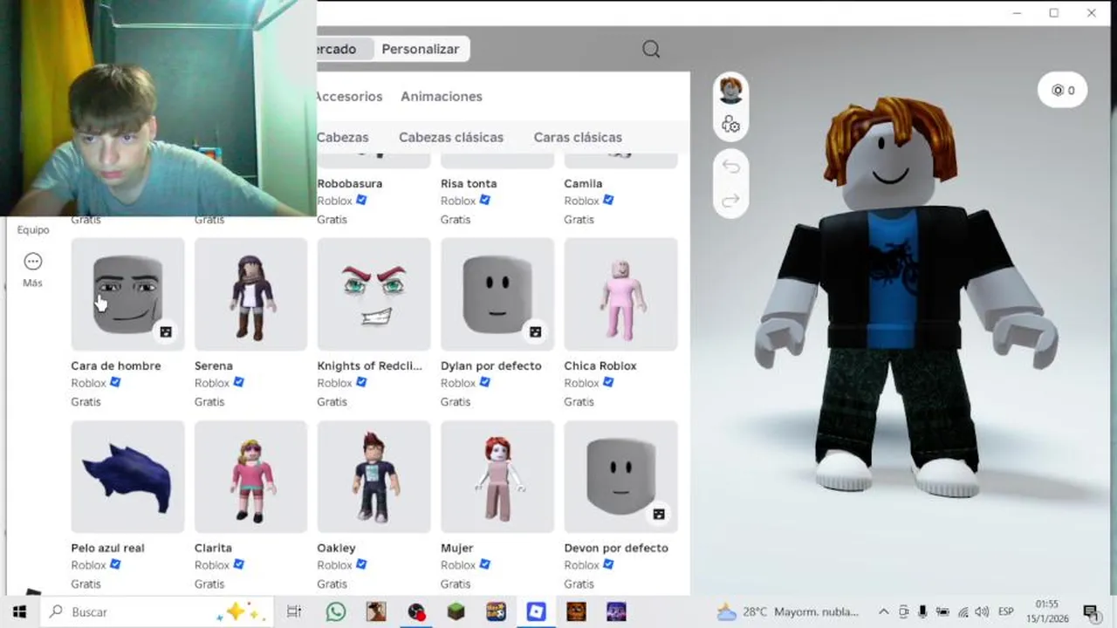Click the avatar head thumbnail icon

click(730, 90)
